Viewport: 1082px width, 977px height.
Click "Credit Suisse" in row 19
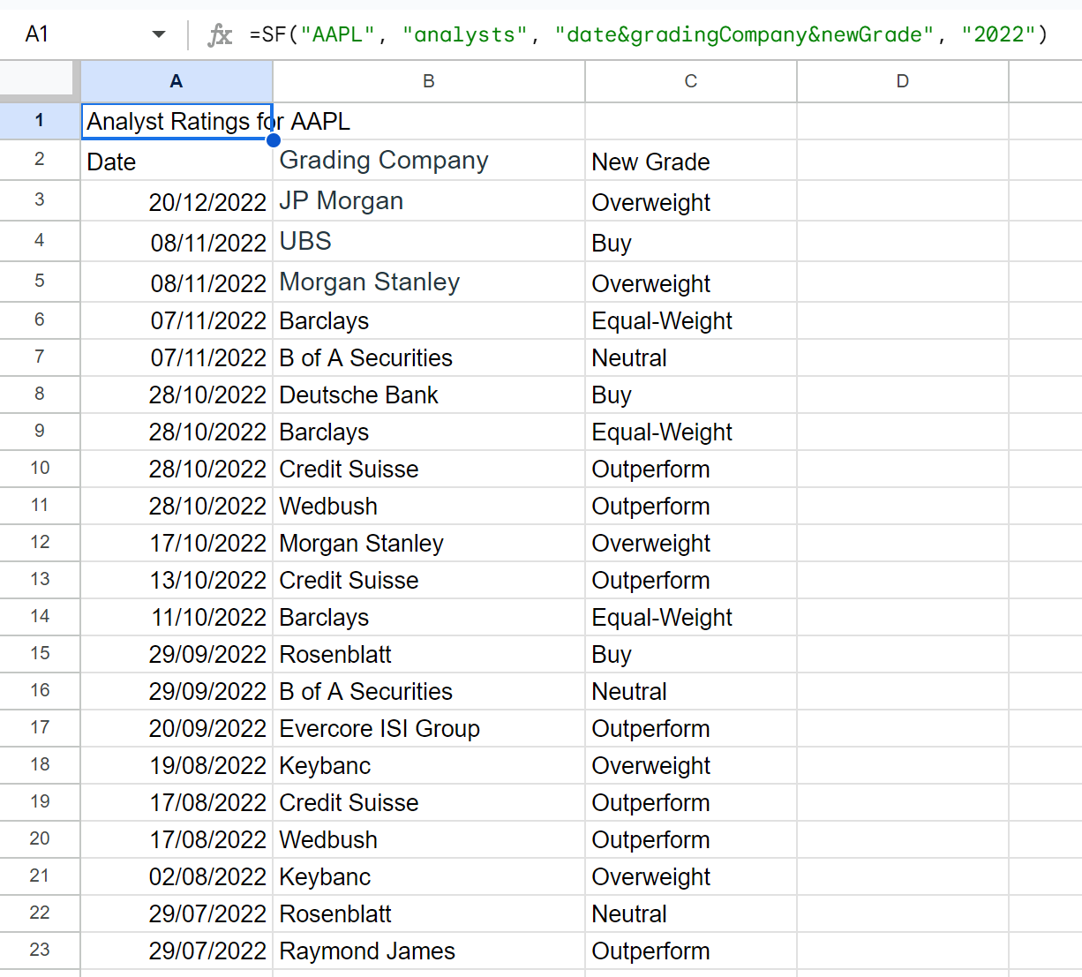tap(429, 802)
